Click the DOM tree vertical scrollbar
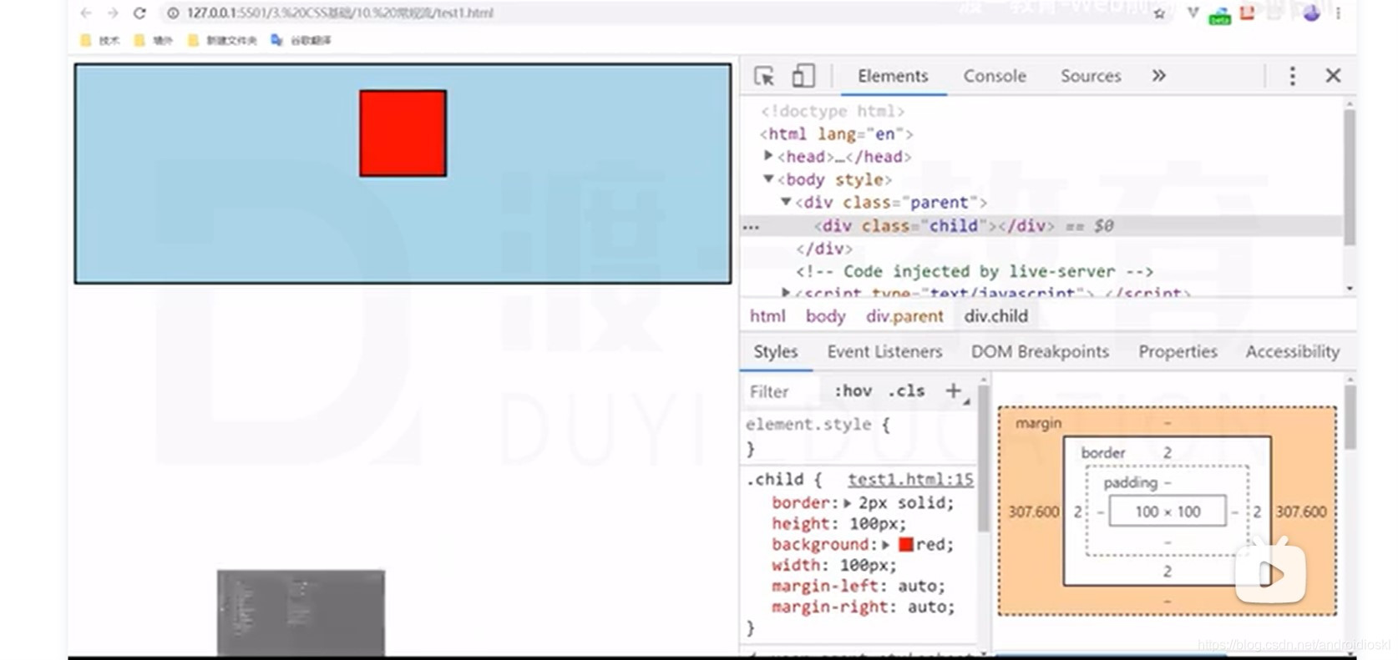The image size is (1398, 660). click(1349, 177)
